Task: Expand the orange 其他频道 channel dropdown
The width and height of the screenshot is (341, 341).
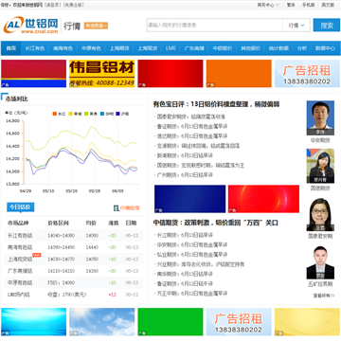Action: tap(96, 26)
